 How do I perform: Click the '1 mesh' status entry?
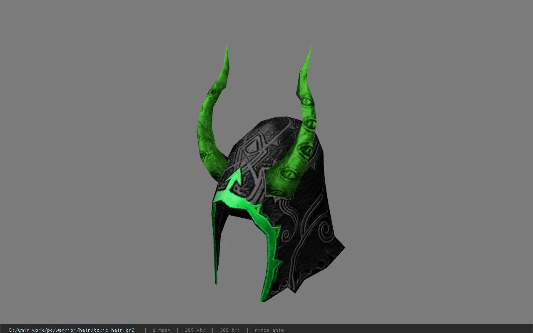pos(161,330)
